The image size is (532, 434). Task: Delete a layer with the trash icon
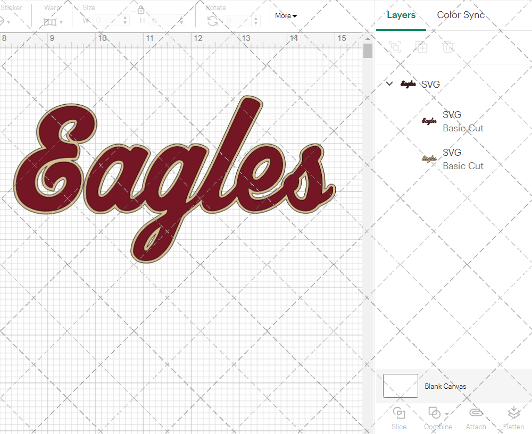(448, 47)
